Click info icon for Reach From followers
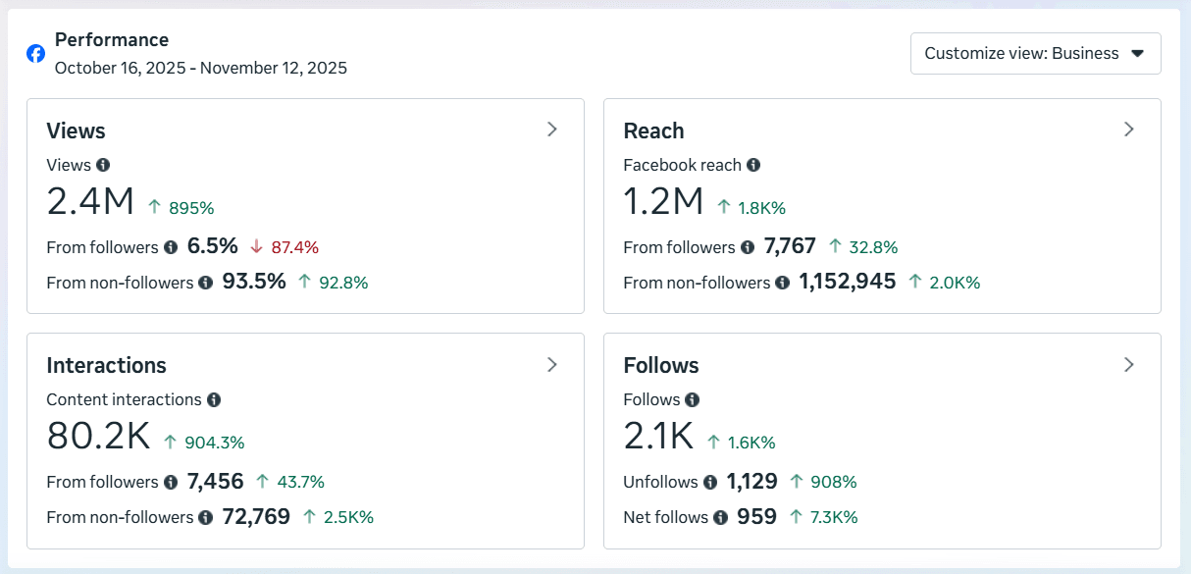Screen dimensions: 1191x574 748,247
